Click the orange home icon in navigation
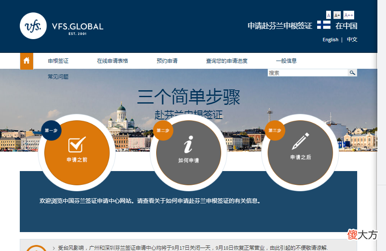 point(26,61)
